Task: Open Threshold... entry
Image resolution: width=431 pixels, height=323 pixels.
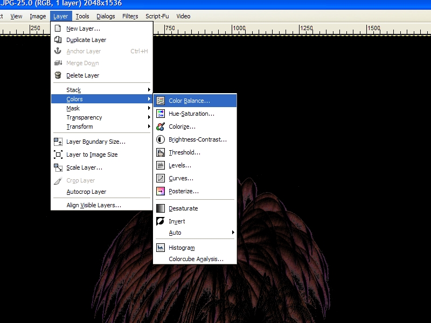Action: click(195, 152)
